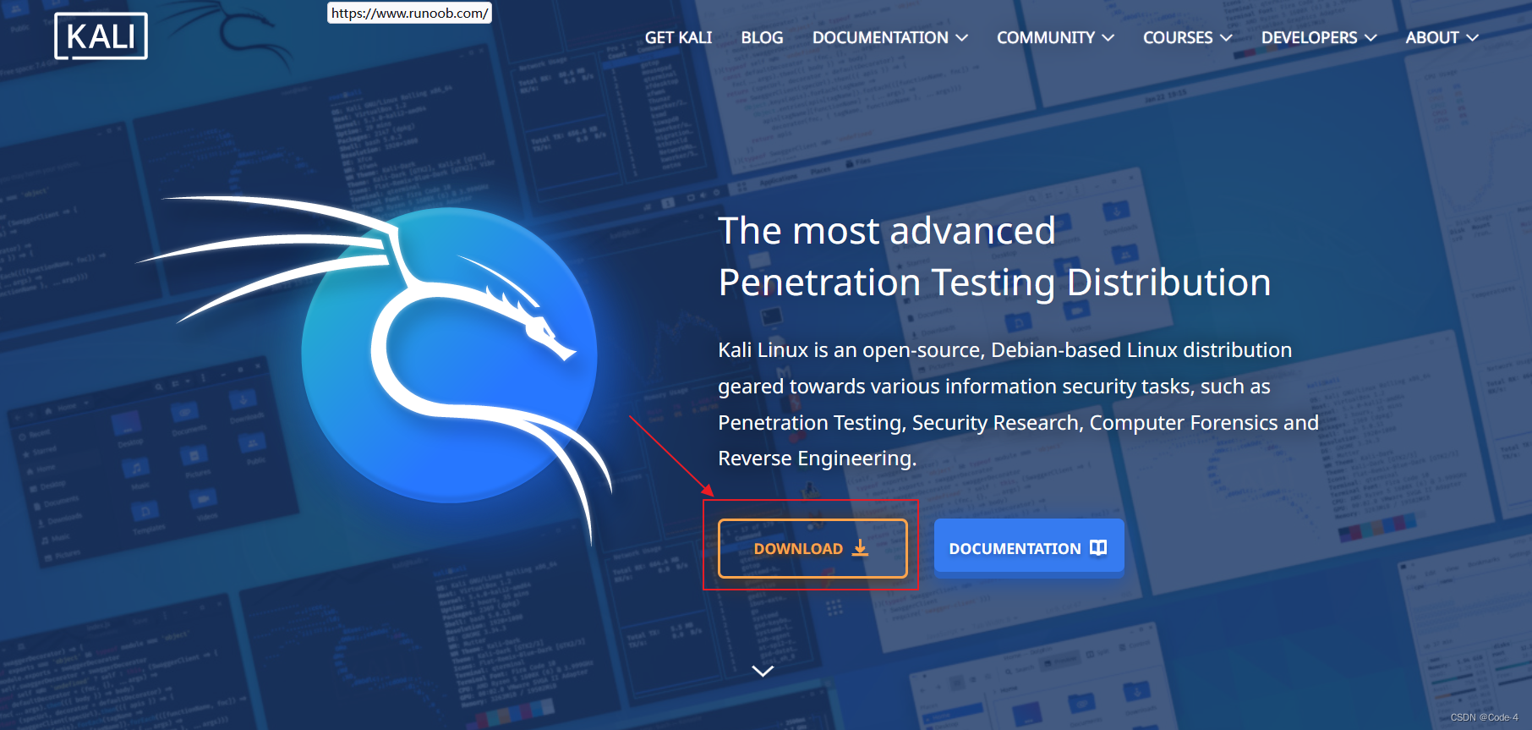Screen dimensions: 1532x730
Task: Expand chevron next to COURSES
Action: [x=1225, y=38]
